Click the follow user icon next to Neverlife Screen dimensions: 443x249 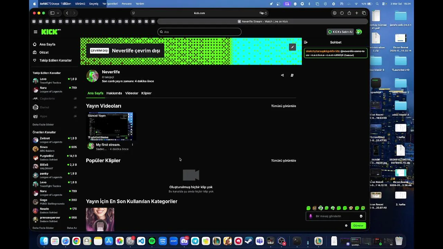[292, 75]
